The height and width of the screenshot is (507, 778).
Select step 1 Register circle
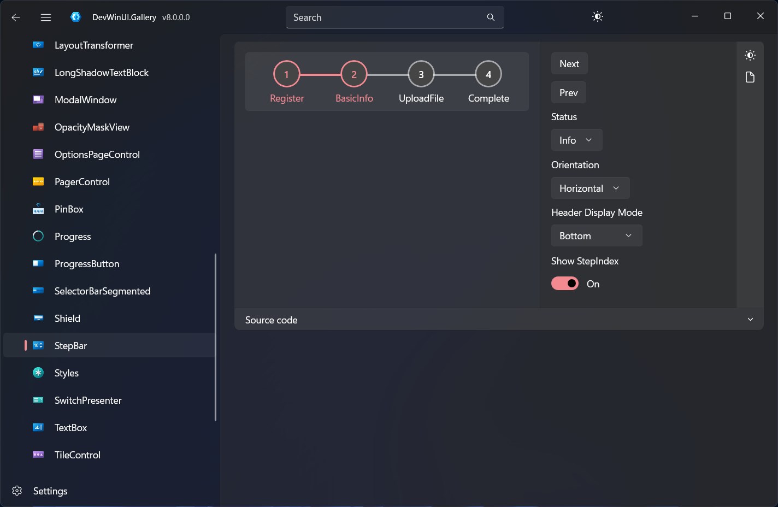(287, 74)
